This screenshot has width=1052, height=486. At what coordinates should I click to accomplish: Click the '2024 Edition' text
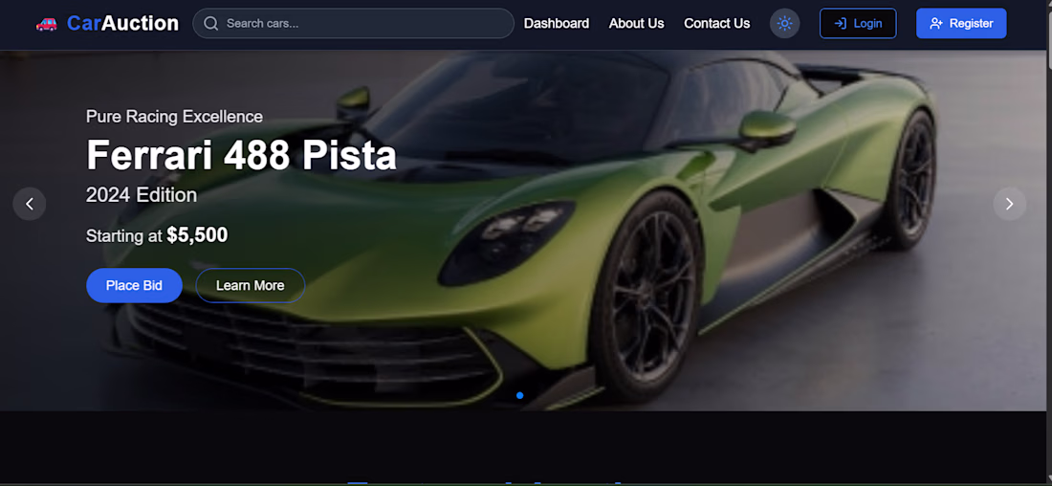pyautogui.click(x=142, y=195)
